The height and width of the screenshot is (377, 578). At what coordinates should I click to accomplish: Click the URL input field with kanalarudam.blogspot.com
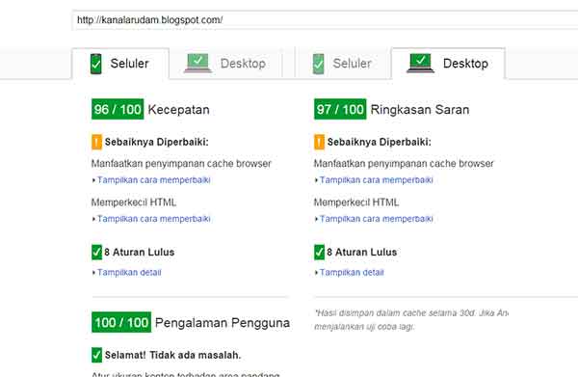coord(326,20)
